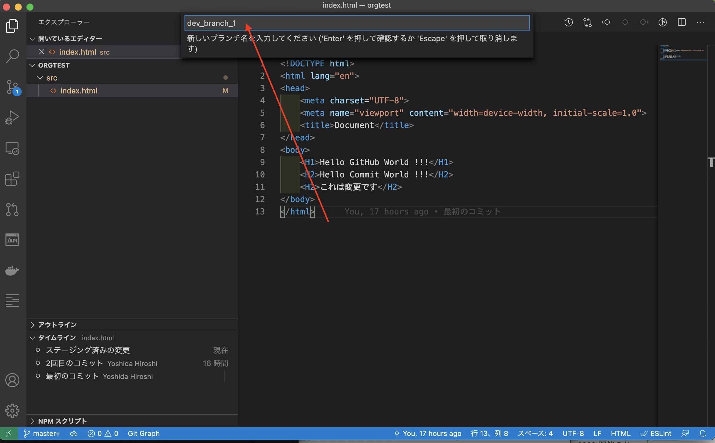Collapse the ORGTEST folder section

(32, 65)
